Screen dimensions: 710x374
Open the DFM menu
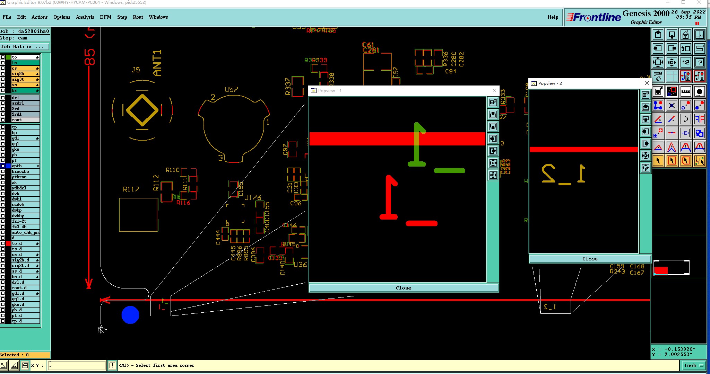pyautogui.click(x=105, y=17)
